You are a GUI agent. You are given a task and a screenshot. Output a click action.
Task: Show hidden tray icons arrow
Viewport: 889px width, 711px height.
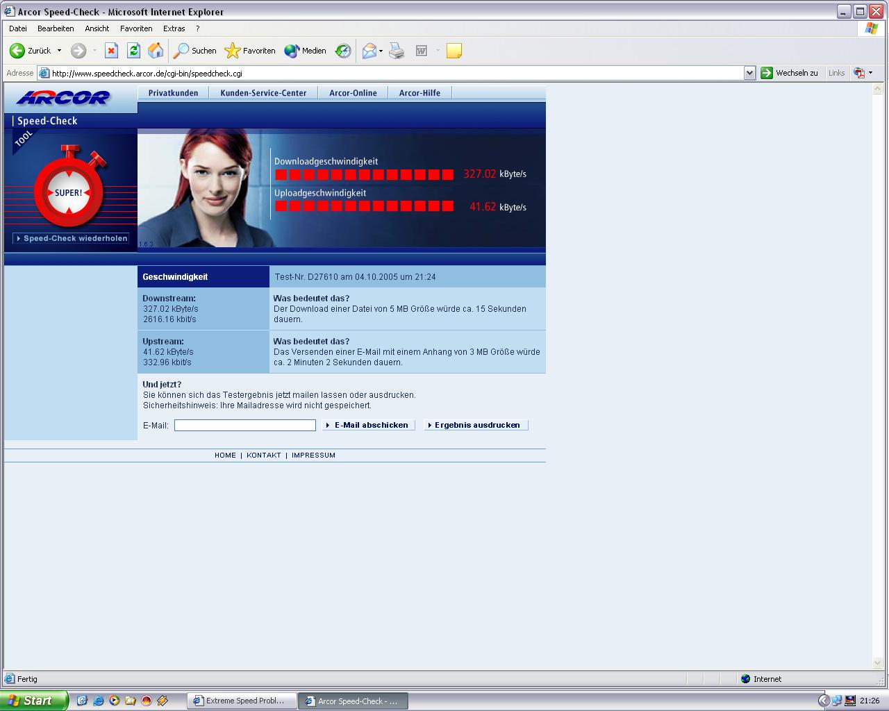coord(824,701)
